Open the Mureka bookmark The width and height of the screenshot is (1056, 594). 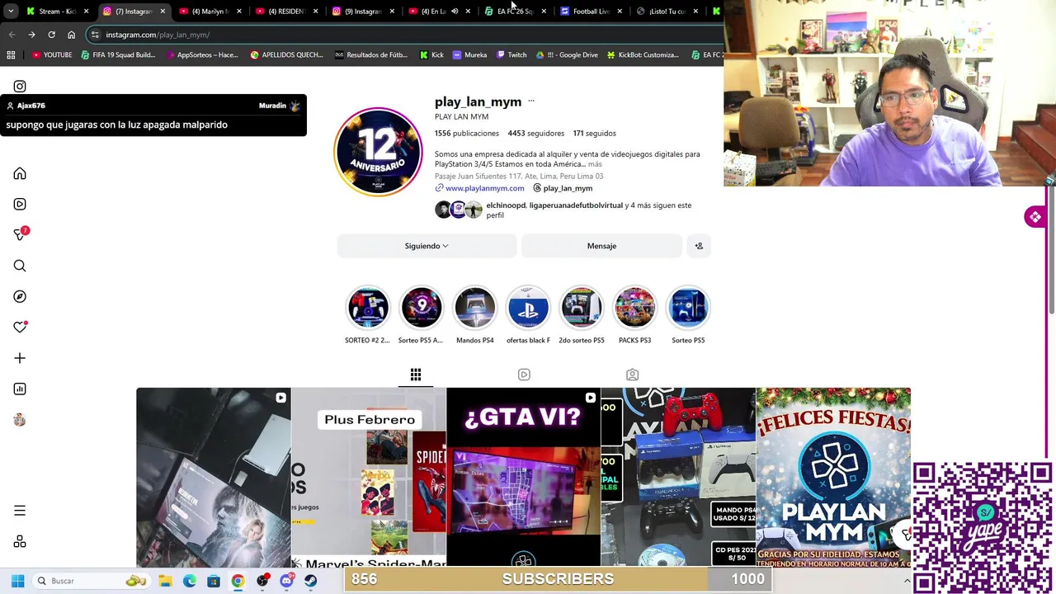tap(469, 54)
